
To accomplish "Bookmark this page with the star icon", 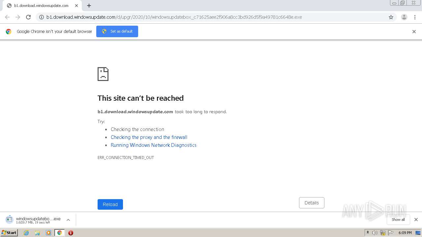I will coord(391,17).
